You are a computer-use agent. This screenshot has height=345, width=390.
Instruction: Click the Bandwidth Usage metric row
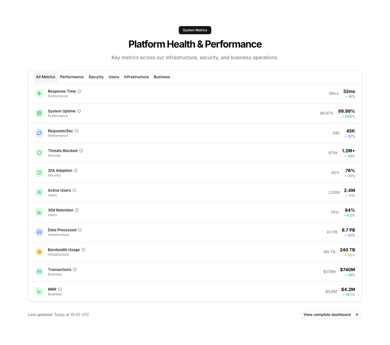(x=195, y=252)
